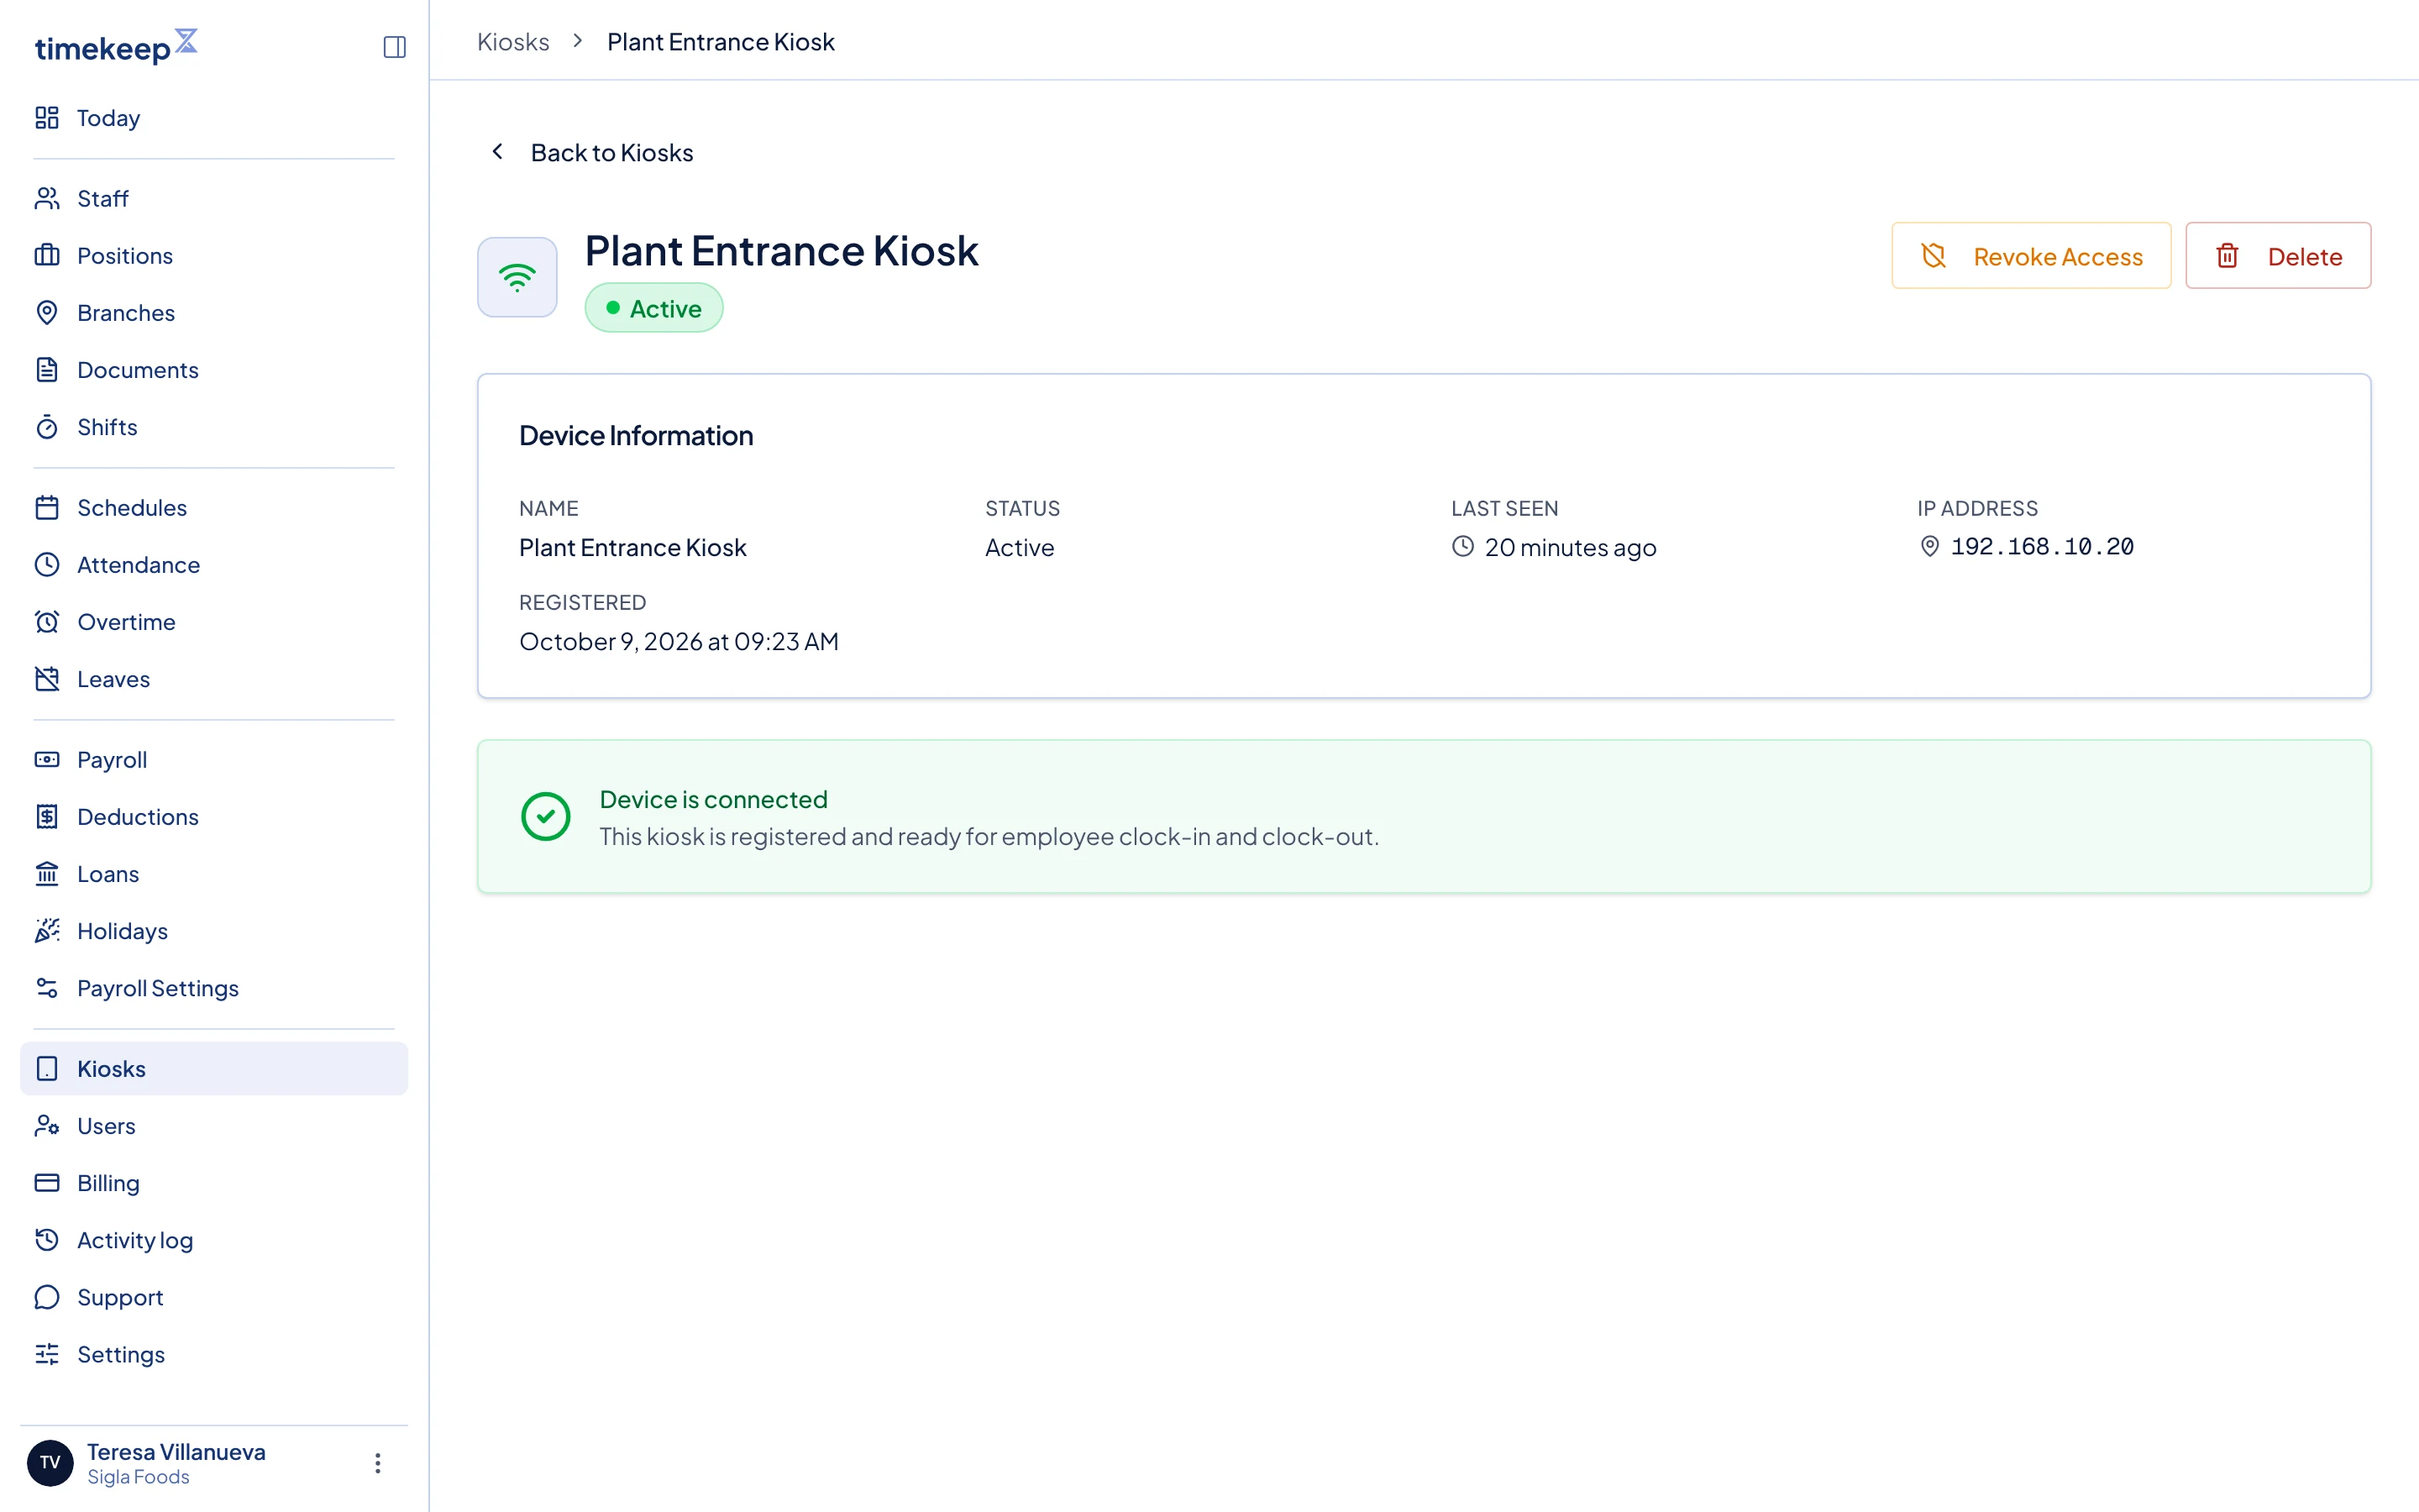Open Payroll Settings page
Screen dimensions: 2419x1512
point(214,988)
